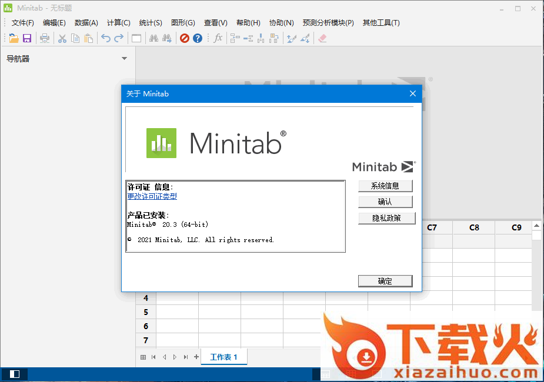The width and height of the screenshot is (544, 382).
Task: Click the Redo arrow icon
Action: [119, 38]
